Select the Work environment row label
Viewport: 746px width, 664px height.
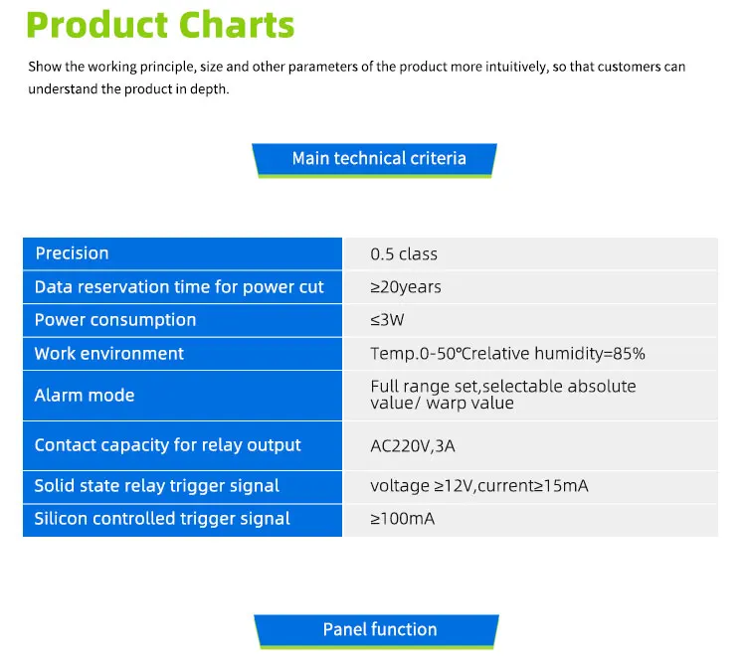point(109,354)
